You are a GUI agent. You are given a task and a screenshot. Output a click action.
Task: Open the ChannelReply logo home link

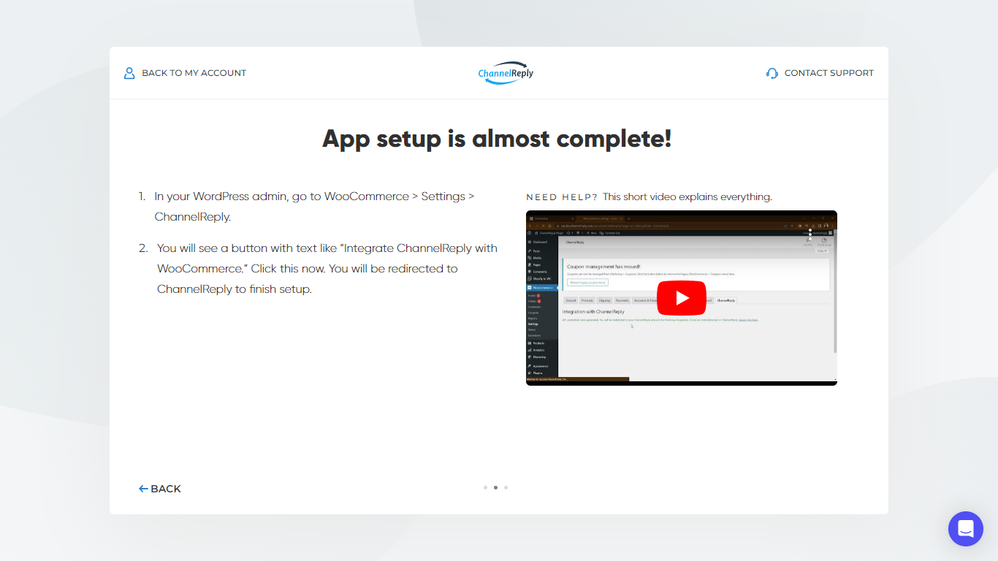click(506, 73)
